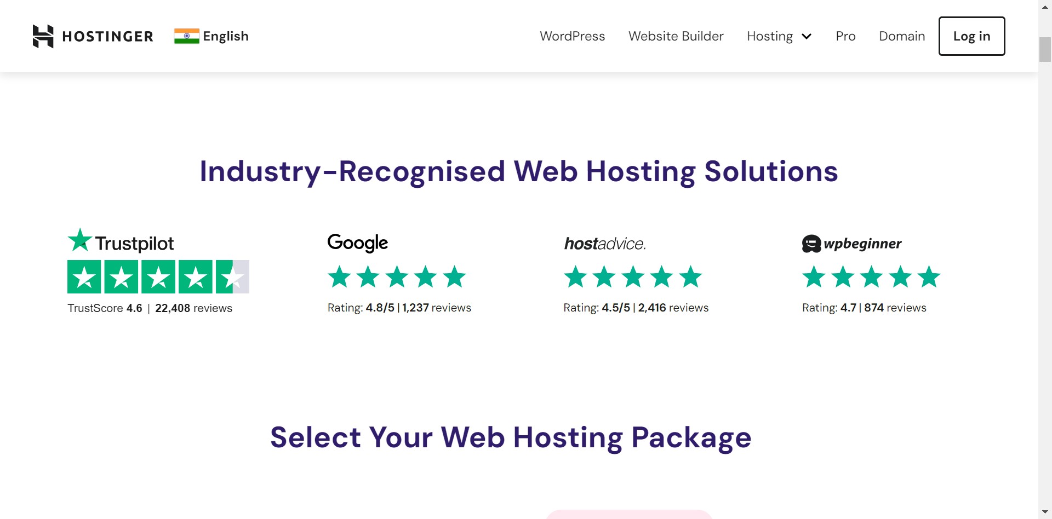Open the English language selector
This screenshot has height=519, width=1052.
pos(225,36)
